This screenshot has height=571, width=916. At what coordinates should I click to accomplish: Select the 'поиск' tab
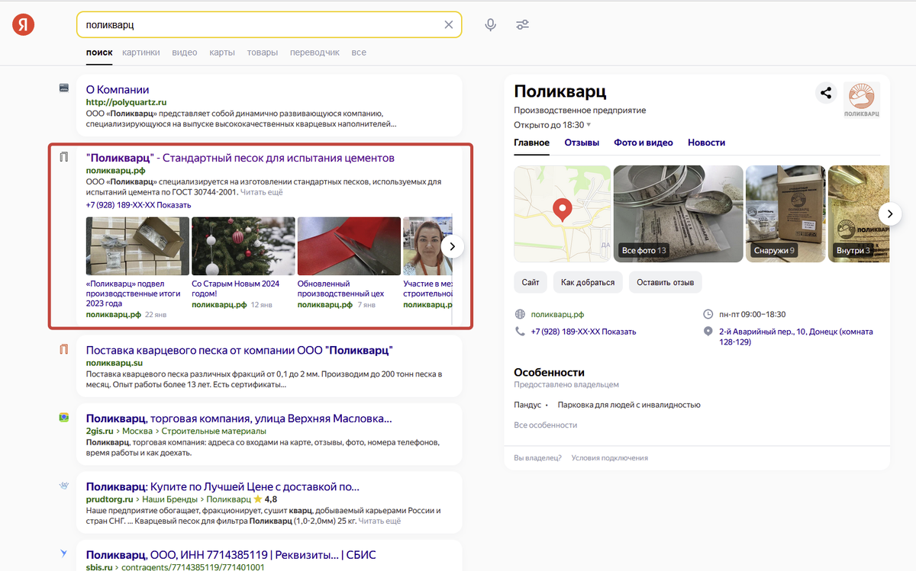pyautogui.click(x=99, y=53)
